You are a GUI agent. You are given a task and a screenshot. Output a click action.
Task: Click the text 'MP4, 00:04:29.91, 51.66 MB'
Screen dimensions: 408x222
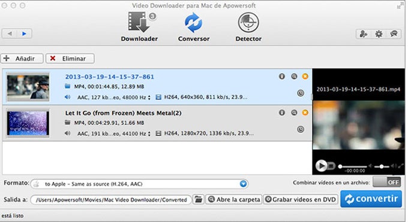pos(109,123)
